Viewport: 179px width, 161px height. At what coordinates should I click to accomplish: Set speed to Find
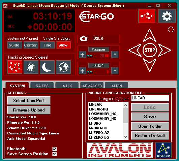point(47,45)
